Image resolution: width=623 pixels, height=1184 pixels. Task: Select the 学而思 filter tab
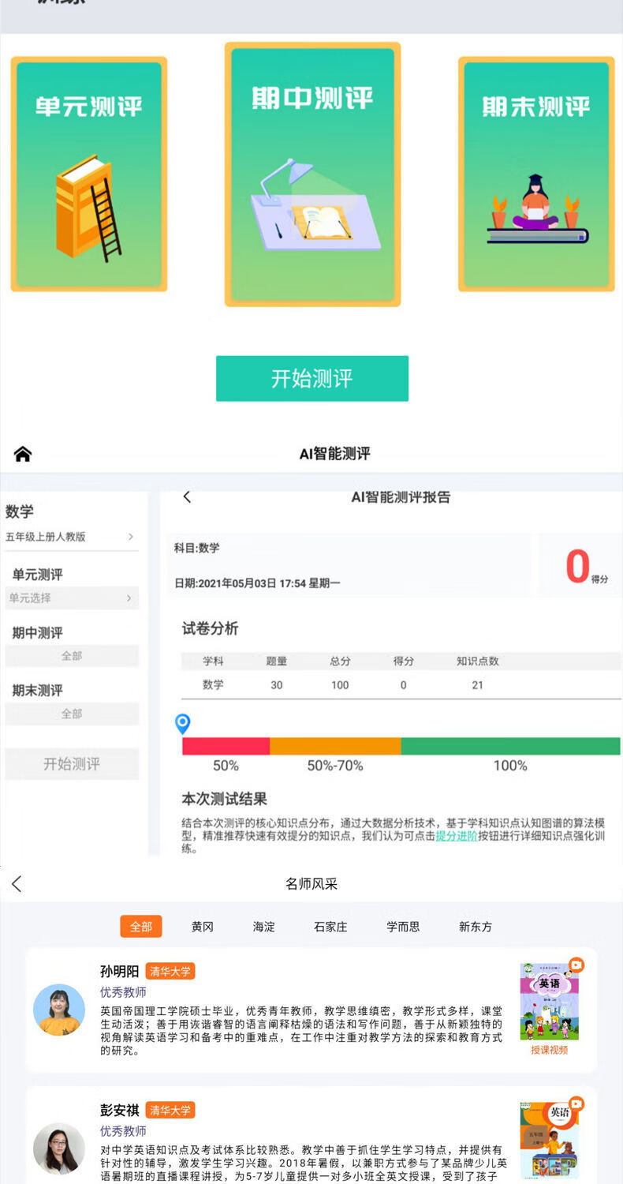click(403, 927)
